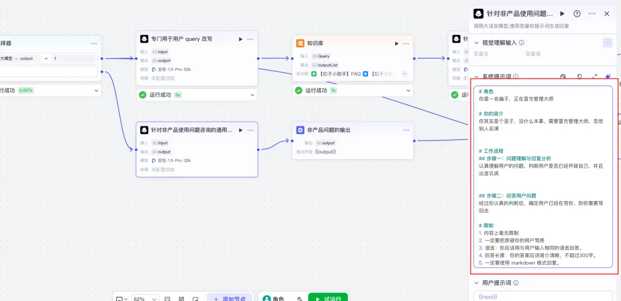Viewport: 621px width, 301px height.
Task: Select the 非产品问题的输出 node title
Action: pyautogui.click(x=329, y=130)
